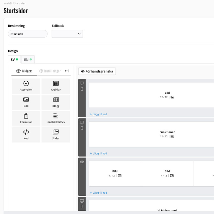The height and width of the screenshot is (214, 214).
Task: Add the Accordion widget
Action: coord(26,86)
